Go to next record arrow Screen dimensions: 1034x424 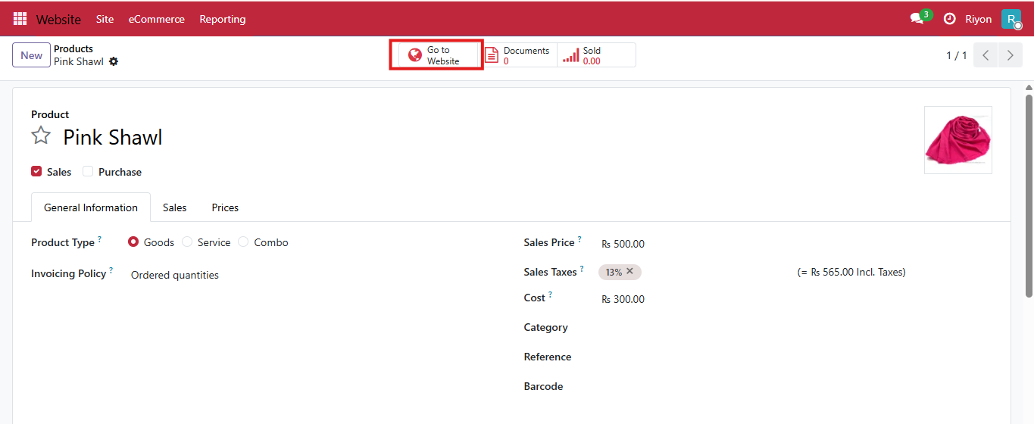coord(1010,55)
